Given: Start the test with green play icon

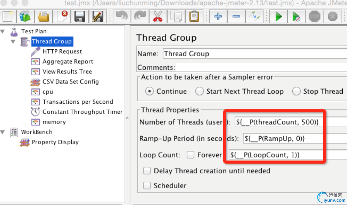Looking at the screenshot, I should [x=278, y=16].
